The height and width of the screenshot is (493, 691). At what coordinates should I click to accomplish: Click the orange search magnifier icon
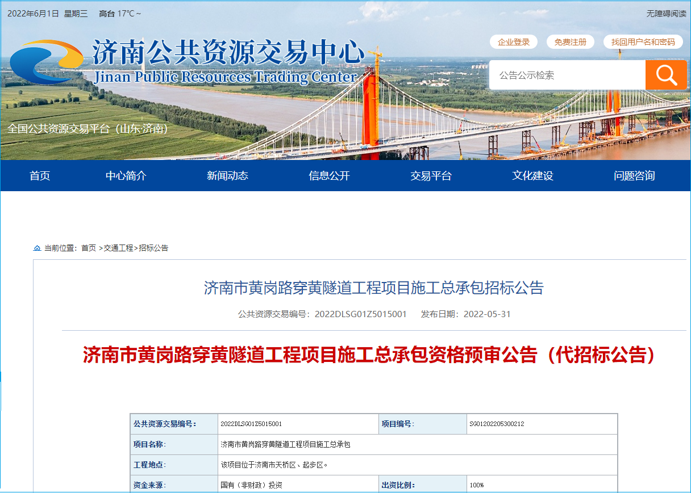tap(666, 75)
